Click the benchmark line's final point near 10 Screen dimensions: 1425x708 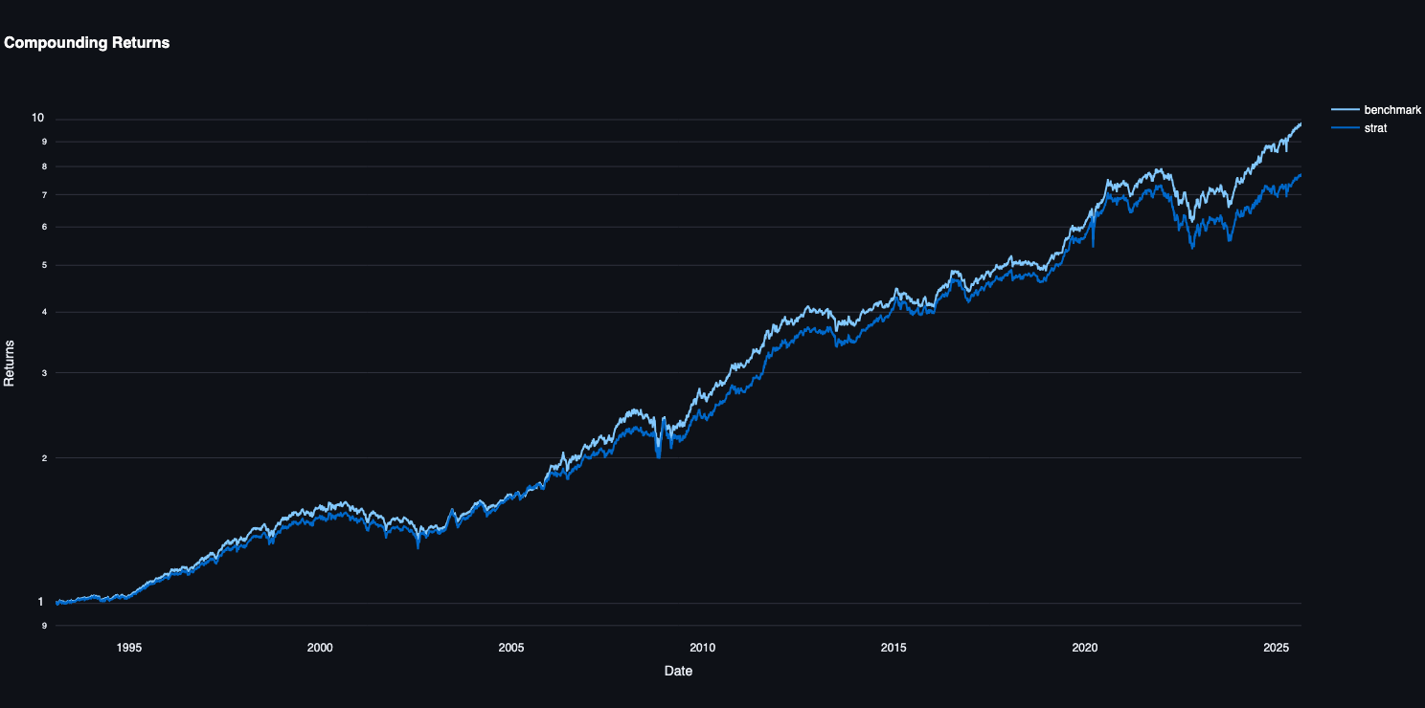click(1301, 123)
